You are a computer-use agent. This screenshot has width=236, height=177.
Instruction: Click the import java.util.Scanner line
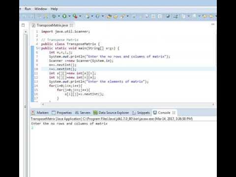(65, 31)
